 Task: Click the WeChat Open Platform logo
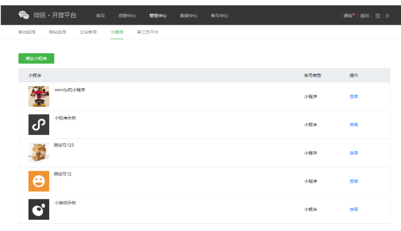(47, 15)
